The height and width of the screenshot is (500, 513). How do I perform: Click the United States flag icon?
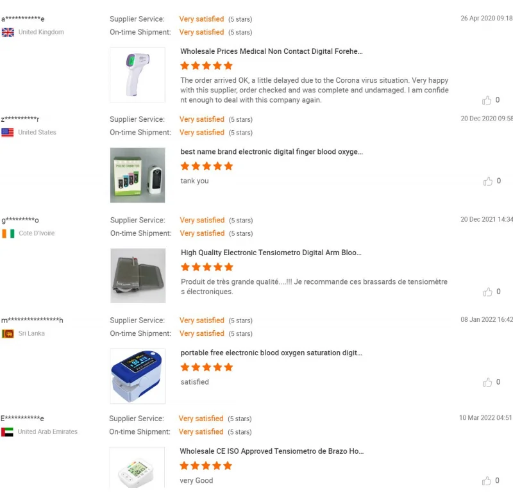8,133
